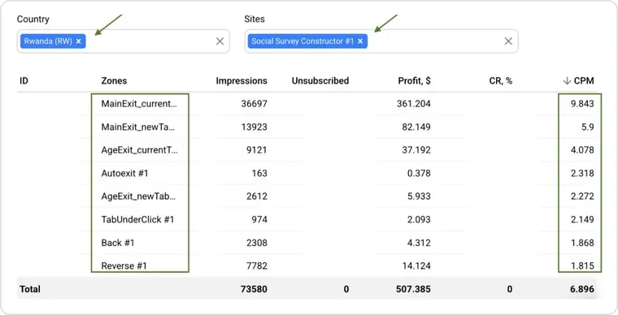The height and width of the screenshot is (315, 618).
Task: Sort table by ID column
Action: (24, 81)
